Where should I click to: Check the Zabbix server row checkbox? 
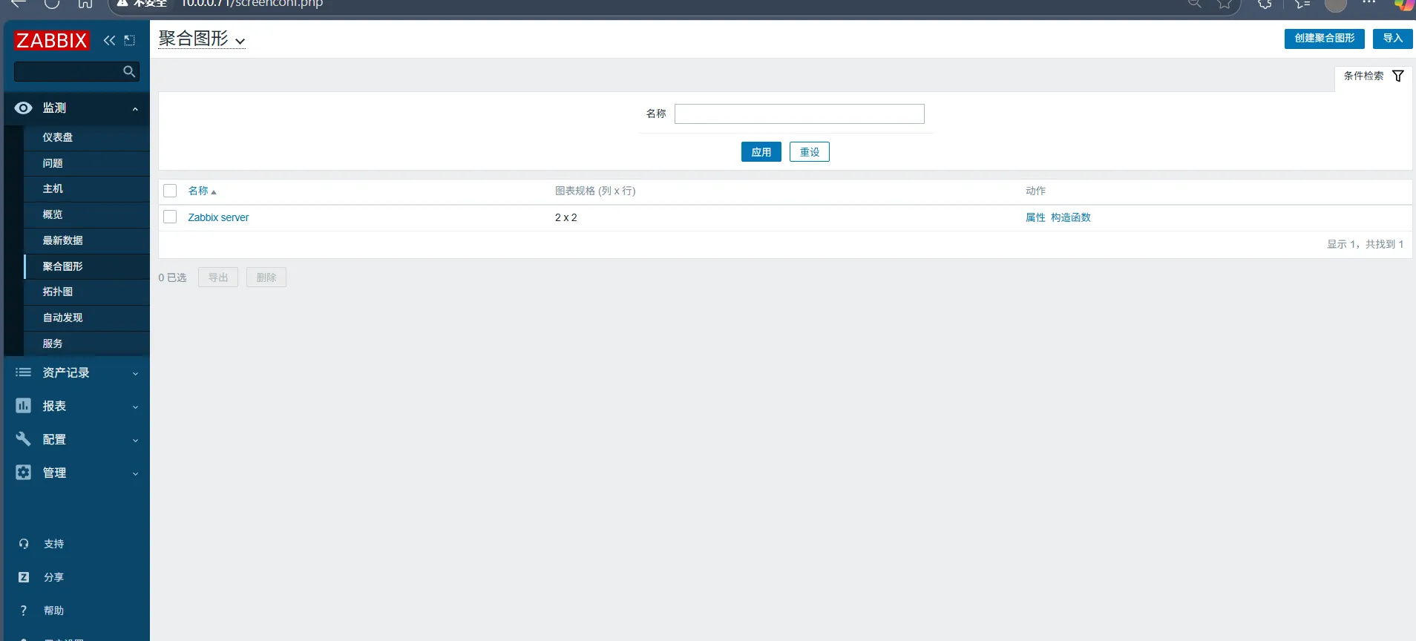(x=170, y=217)
